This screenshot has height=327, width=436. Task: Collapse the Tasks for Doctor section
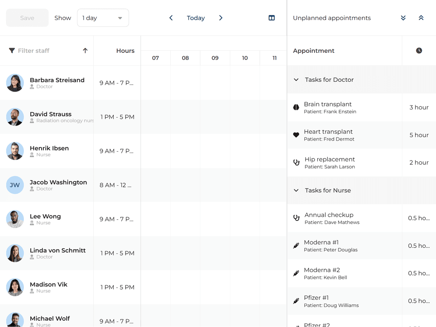pyautogui.click(x=296, y=80)
